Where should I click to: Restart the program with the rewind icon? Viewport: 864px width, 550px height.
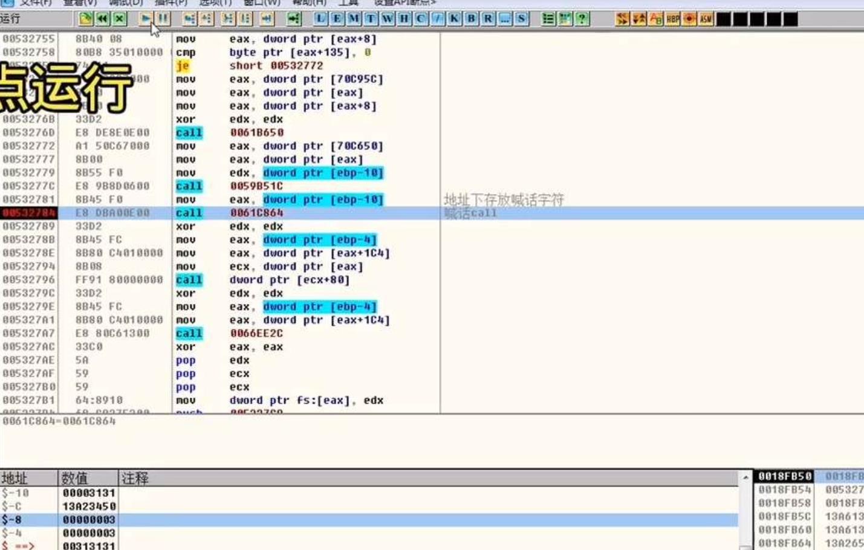pyautogui.click(x=103, y=19)
